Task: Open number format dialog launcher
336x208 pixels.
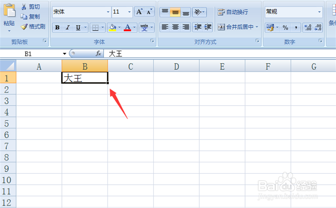Action: [x=320, y=40]
